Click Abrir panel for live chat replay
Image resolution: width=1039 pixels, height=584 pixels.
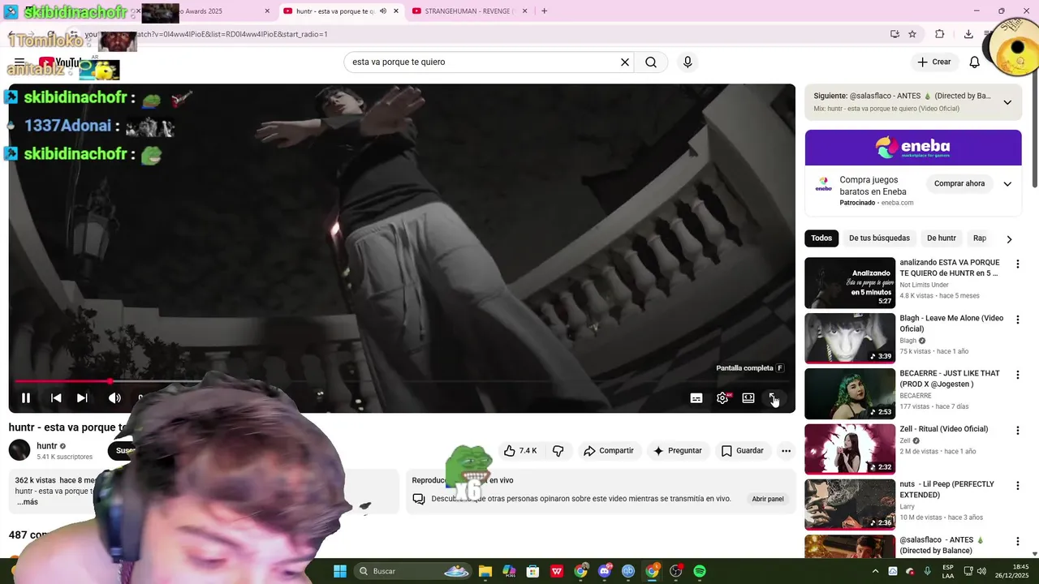pyautogui.click(x=767, y=499)
